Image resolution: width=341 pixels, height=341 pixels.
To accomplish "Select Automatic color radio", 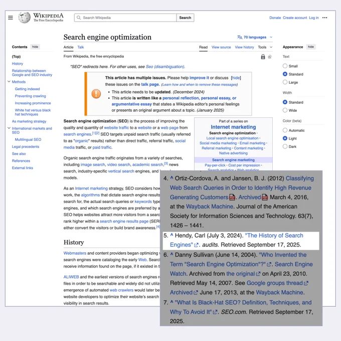I will coord(285,130).
